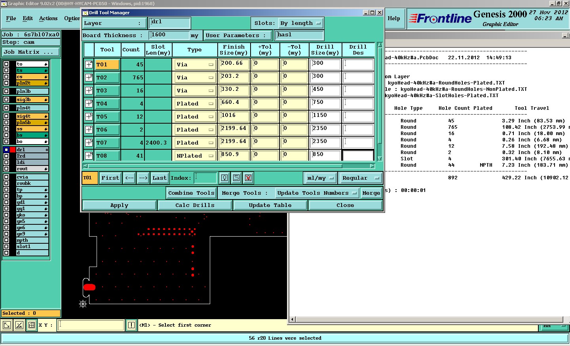Open the Edit menu
The width and height of the screenshot is (570, 346).
click(x=28, y=18)
